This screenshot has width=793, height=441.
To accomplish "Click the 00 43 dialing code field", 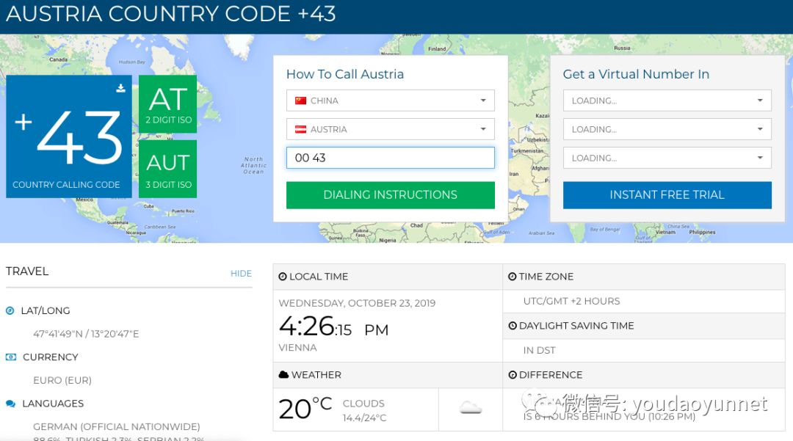I will pyautogui.click(x=391, y=158).
